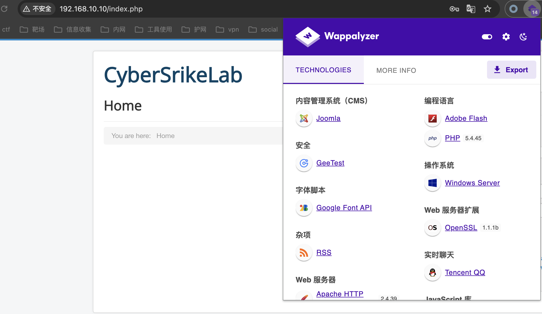Click the Tencent QQ penguin icon
This screenshot has height=314, width=542.
tap(432, 273)
